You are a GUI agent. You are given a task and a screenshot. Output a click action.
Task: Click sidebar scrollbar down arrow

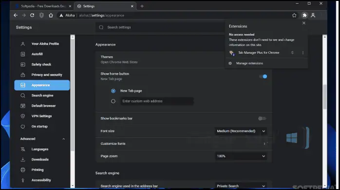pyautogui.click(x=73, y=186)
